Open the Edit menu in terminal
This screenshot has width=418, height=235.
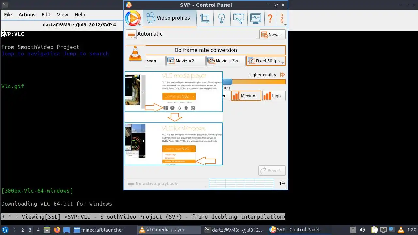pyautogui.click(x=46, y=15)
